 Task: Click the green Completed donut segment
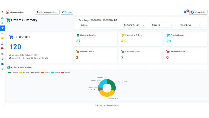[113, 84]
